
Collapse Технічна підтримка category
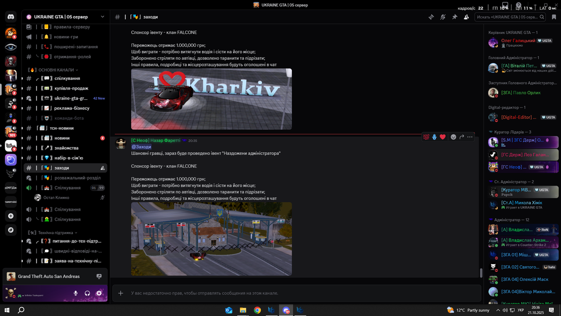pyautogui.click(x=52, y=233)
